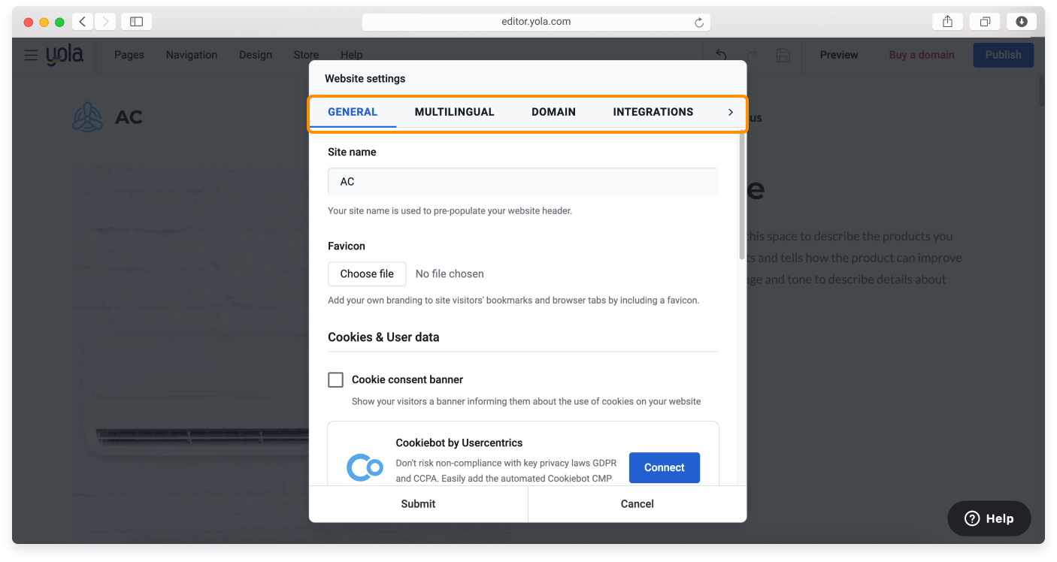Click the Cookies & User data heading
This screenshot has height=562, width=1057.
383,337
